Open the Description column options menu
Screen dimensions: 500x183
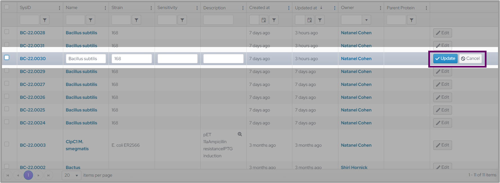point(243,8)
